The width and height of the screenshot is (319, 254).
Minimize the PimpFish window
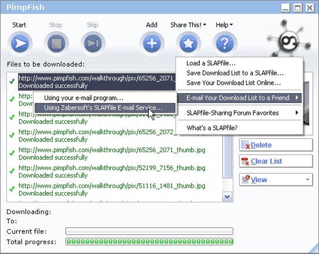(286, 8)
